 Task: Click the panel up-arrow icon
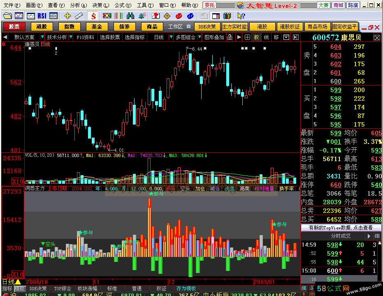286,37
